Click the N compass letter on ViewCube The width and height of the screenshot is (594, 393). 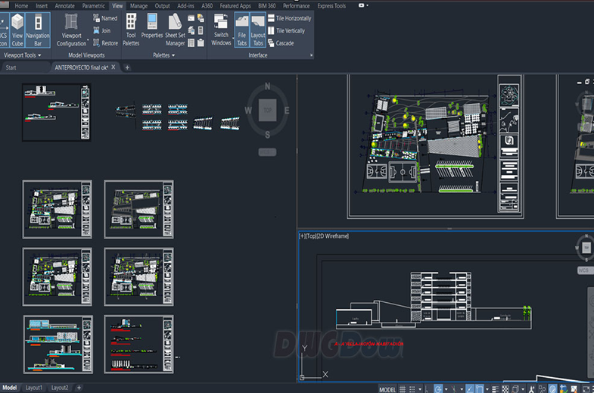pyautogui.click(x=267, y=86)
